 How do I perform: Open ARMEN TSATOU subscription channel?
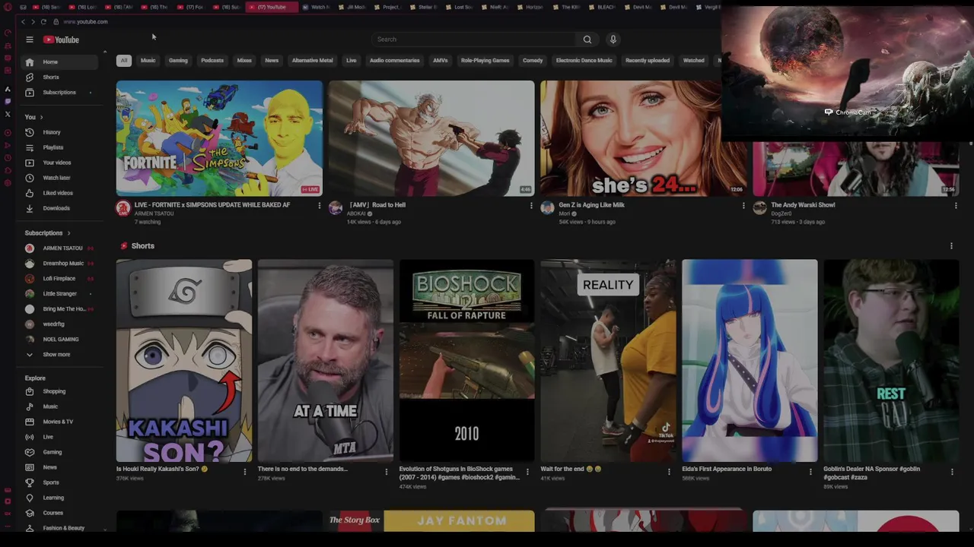tap(59, 248)
